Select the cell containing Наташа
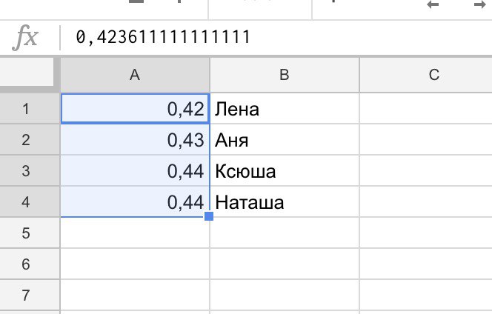 (x=285, y=201)
